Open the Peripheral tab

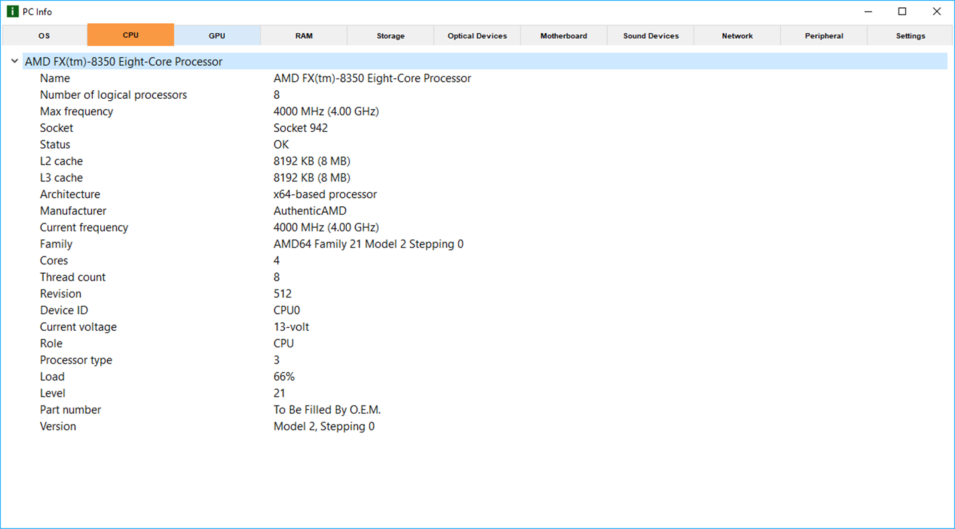[x=824, y=36]
